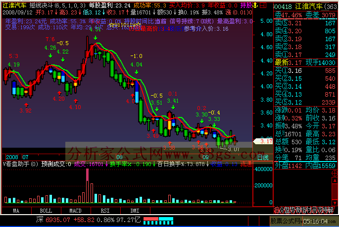The image size is (339, 227).
Task: Click the 3.49 buy signal arrow
Action: point(153,131)
